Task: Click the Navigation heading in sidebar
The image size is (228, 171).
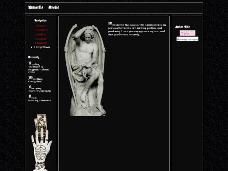Action: click(41, 21)
